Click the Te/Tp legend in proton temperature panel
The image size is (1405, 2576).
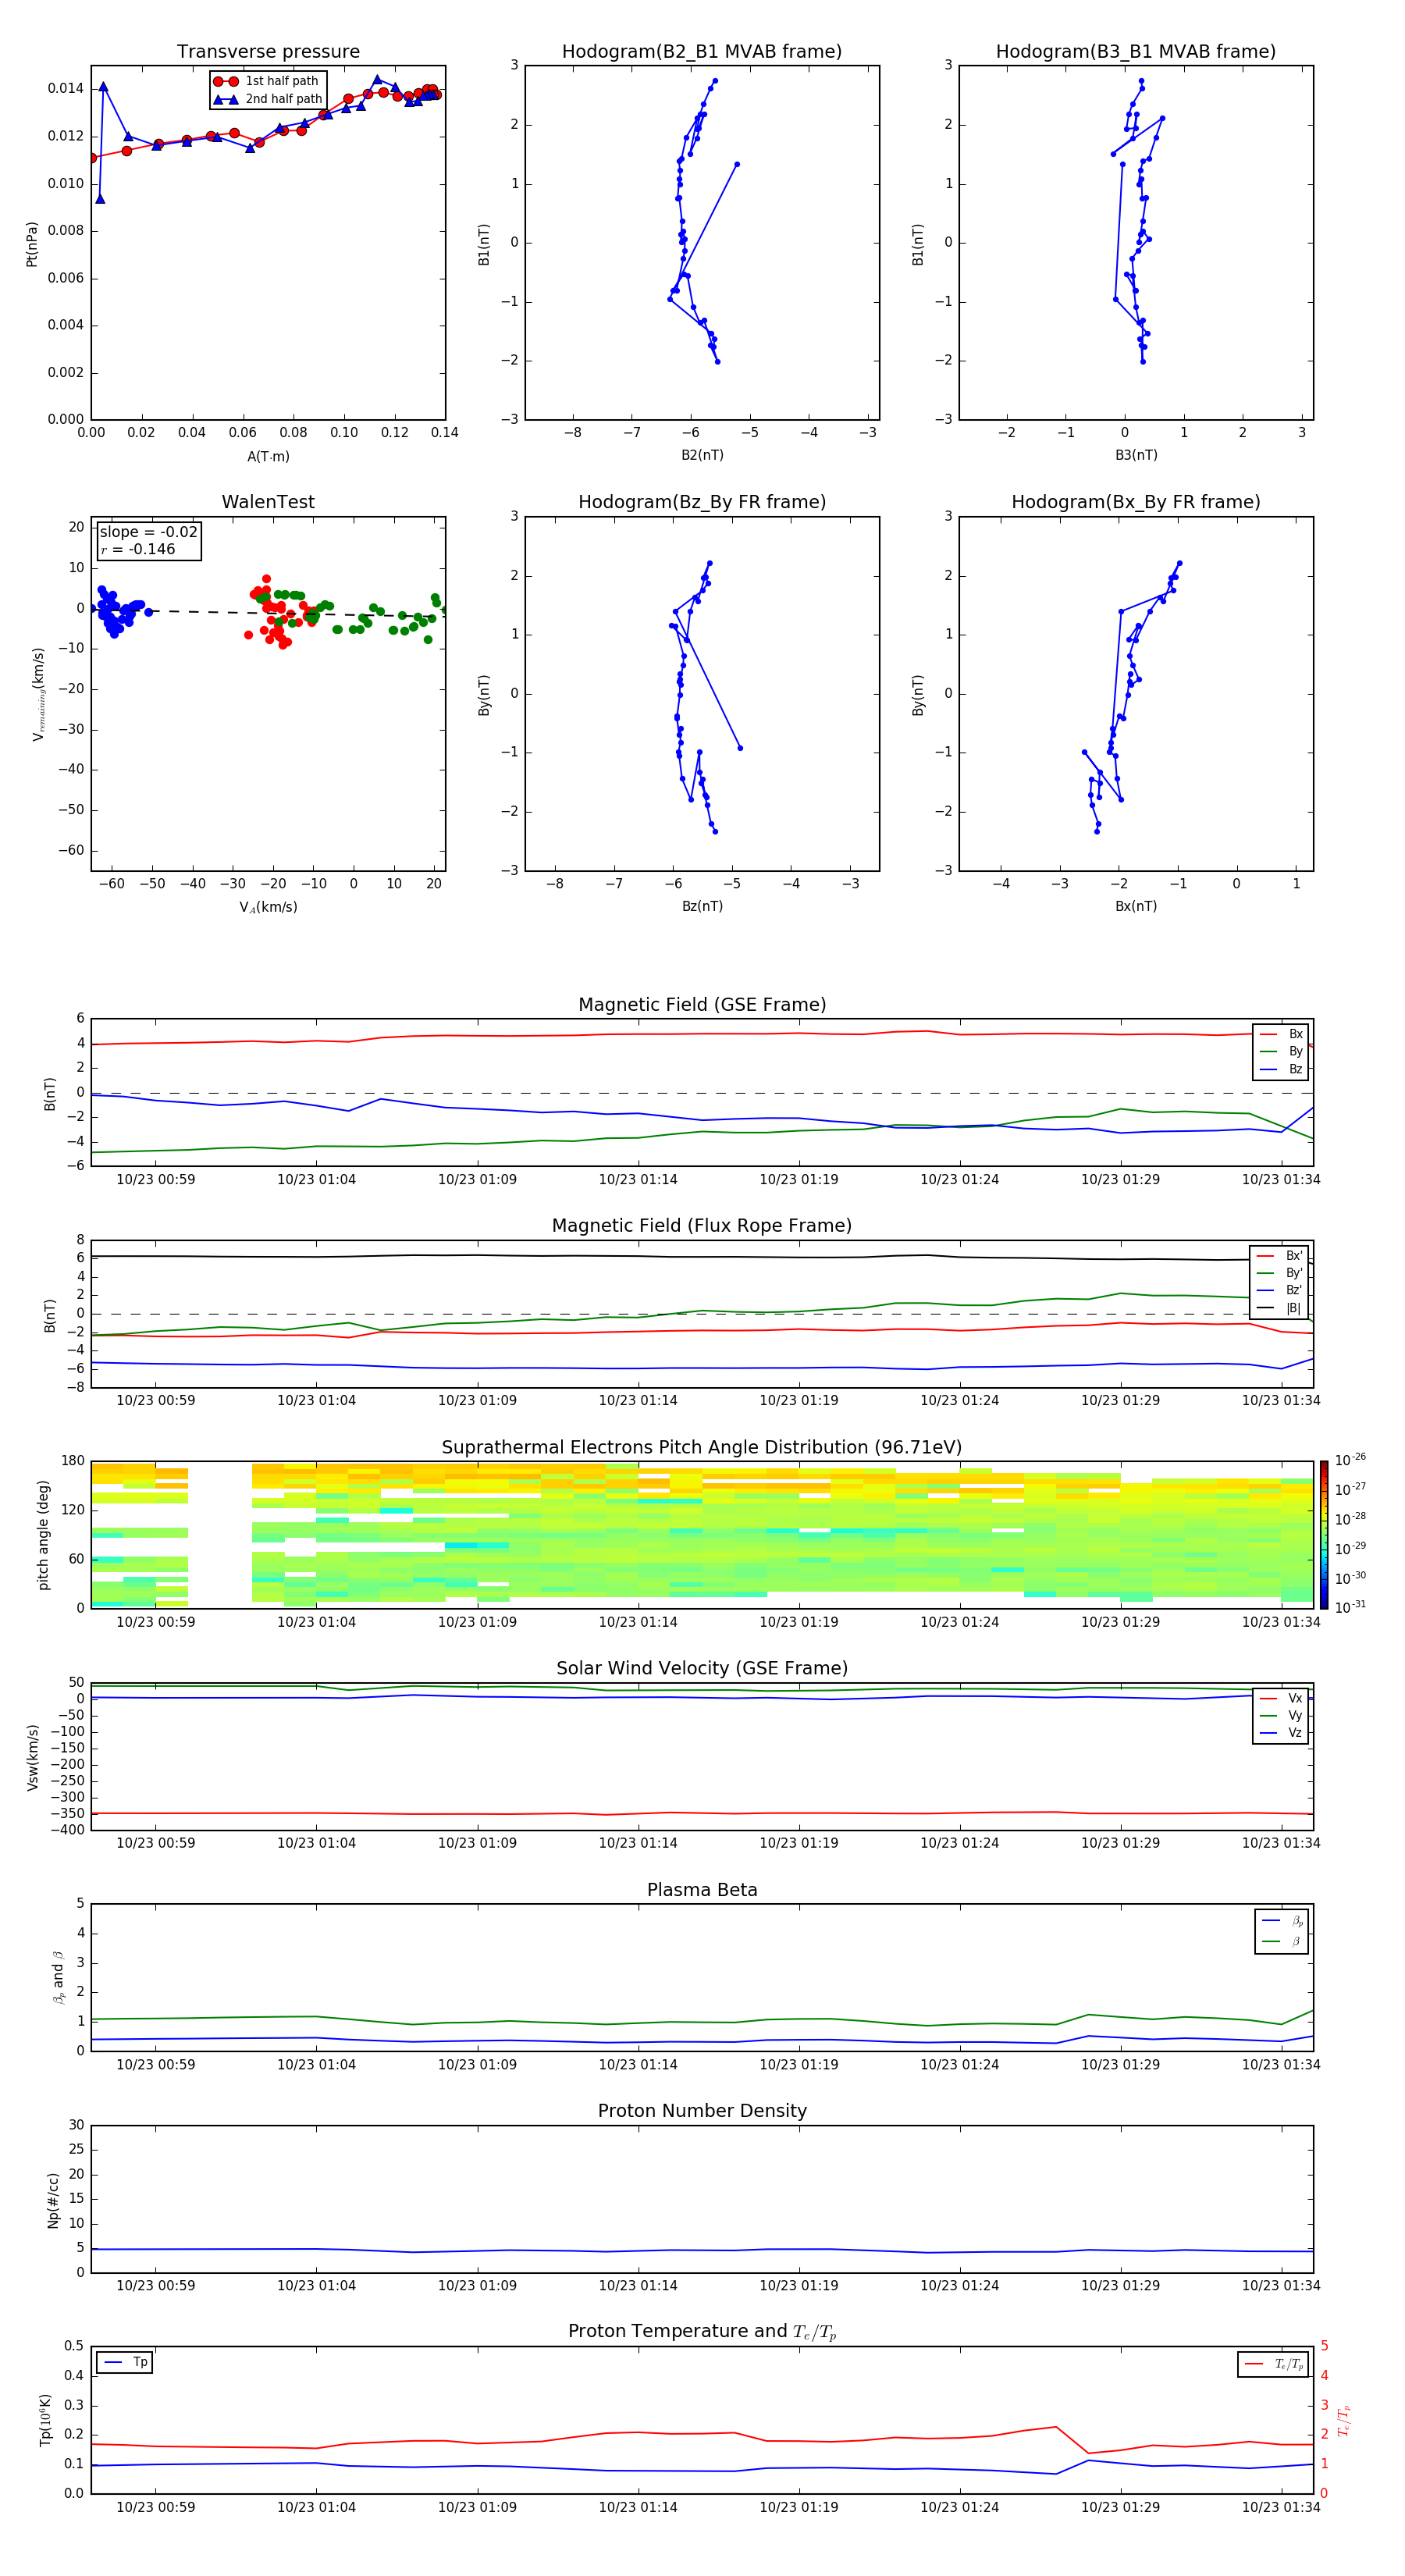pos(1274,2364)
